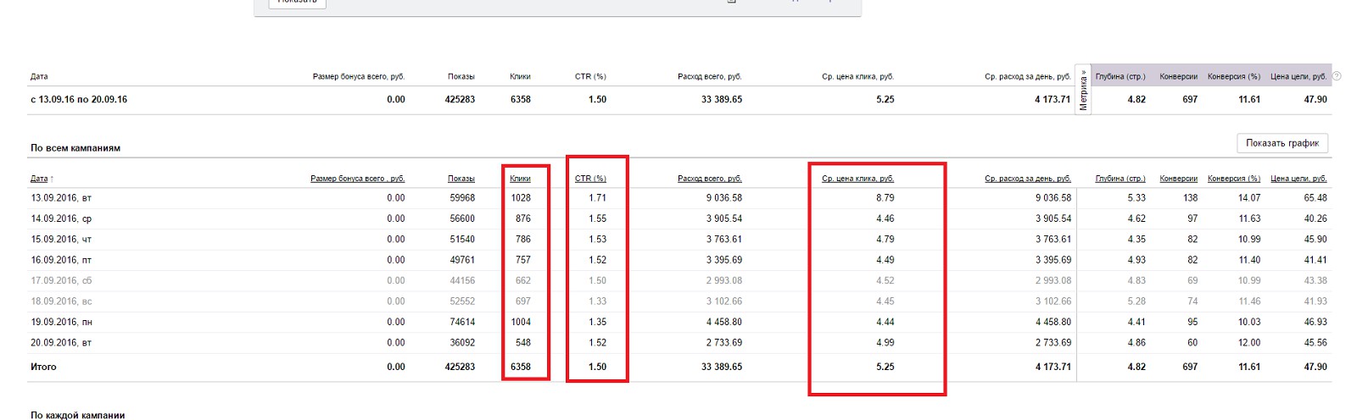Image resolution: width=1357 pixels, height=420 pixels.
Task: Sort by underlined Глубина (стр.) header
Action: point(1120,179)
